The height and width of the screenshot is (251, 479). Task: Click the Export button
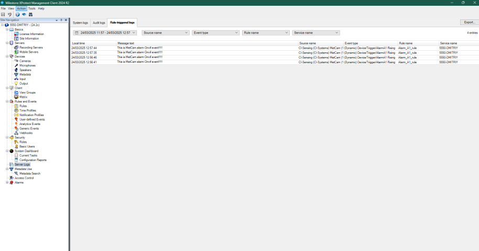(x=467, y=22)
